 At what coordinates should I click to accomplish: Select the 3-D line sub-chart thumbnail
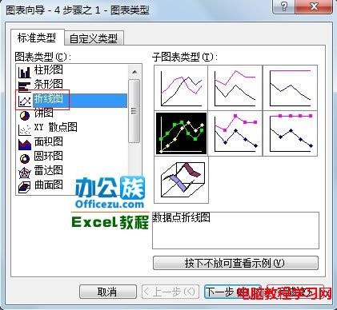(182, 180)
